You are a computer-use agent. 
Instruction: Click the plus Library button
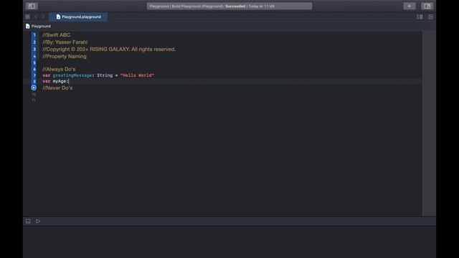pyautogui.click(x=410, y=6)
